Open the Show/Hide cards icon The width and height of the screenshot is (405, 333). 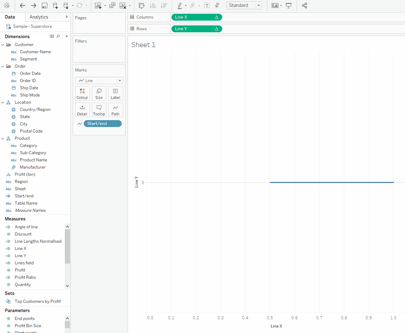click(275, 5)
